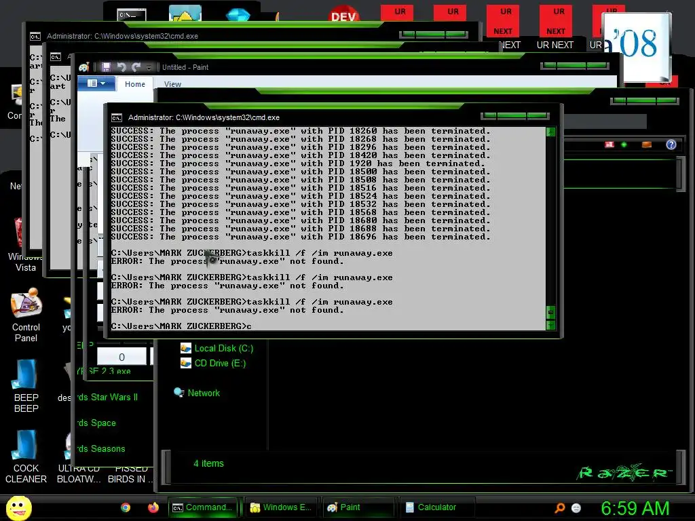
Task: Click the ULTRA CD BLOATW... desktop label
Action: click(79, 474)
